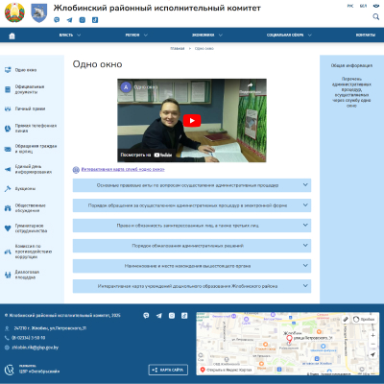Zoom in on the footer map
This screenshot has width=384, height=384.
coord(373,335)
